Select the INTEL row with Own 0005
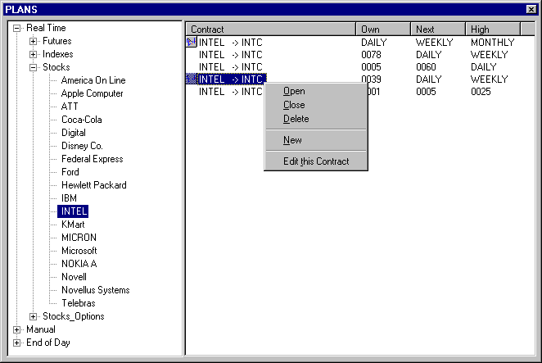This screenshot has height=363, width=542. (x=360, y=67)
